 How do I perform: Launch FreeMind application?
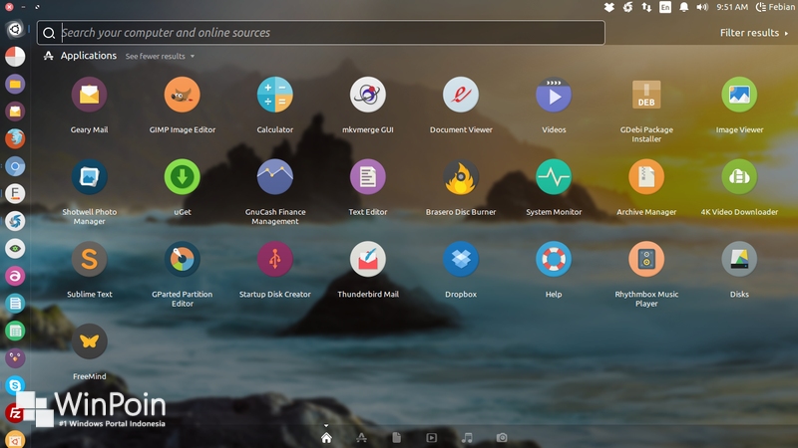89,341
